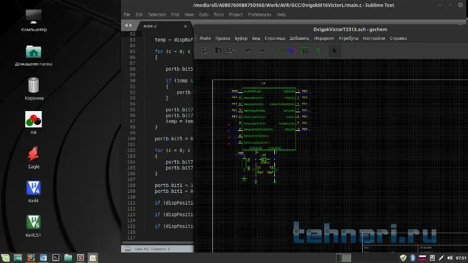Activate the Select mode arrow in gschem
This screenshot has width=468, height=263.
click(x=334, y=51)
